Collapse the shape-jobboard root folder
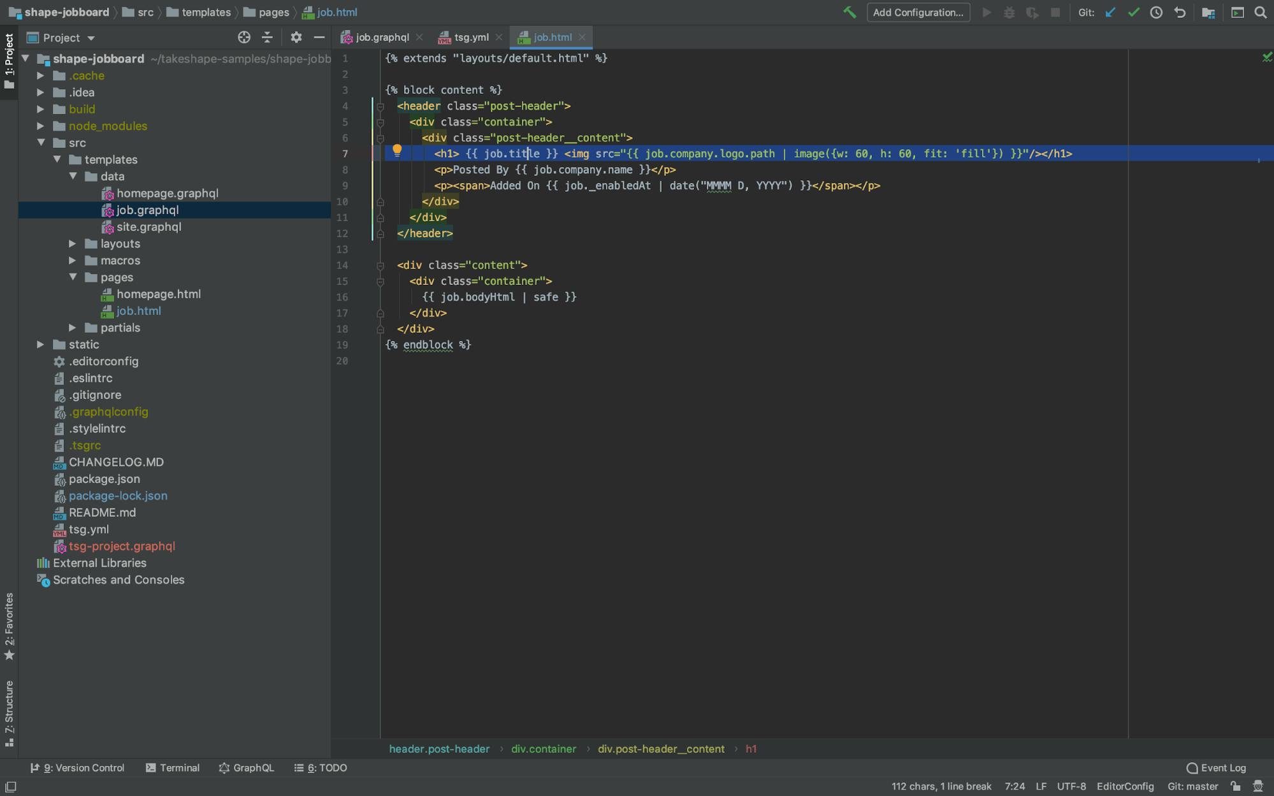 click(x=25, y=59)
